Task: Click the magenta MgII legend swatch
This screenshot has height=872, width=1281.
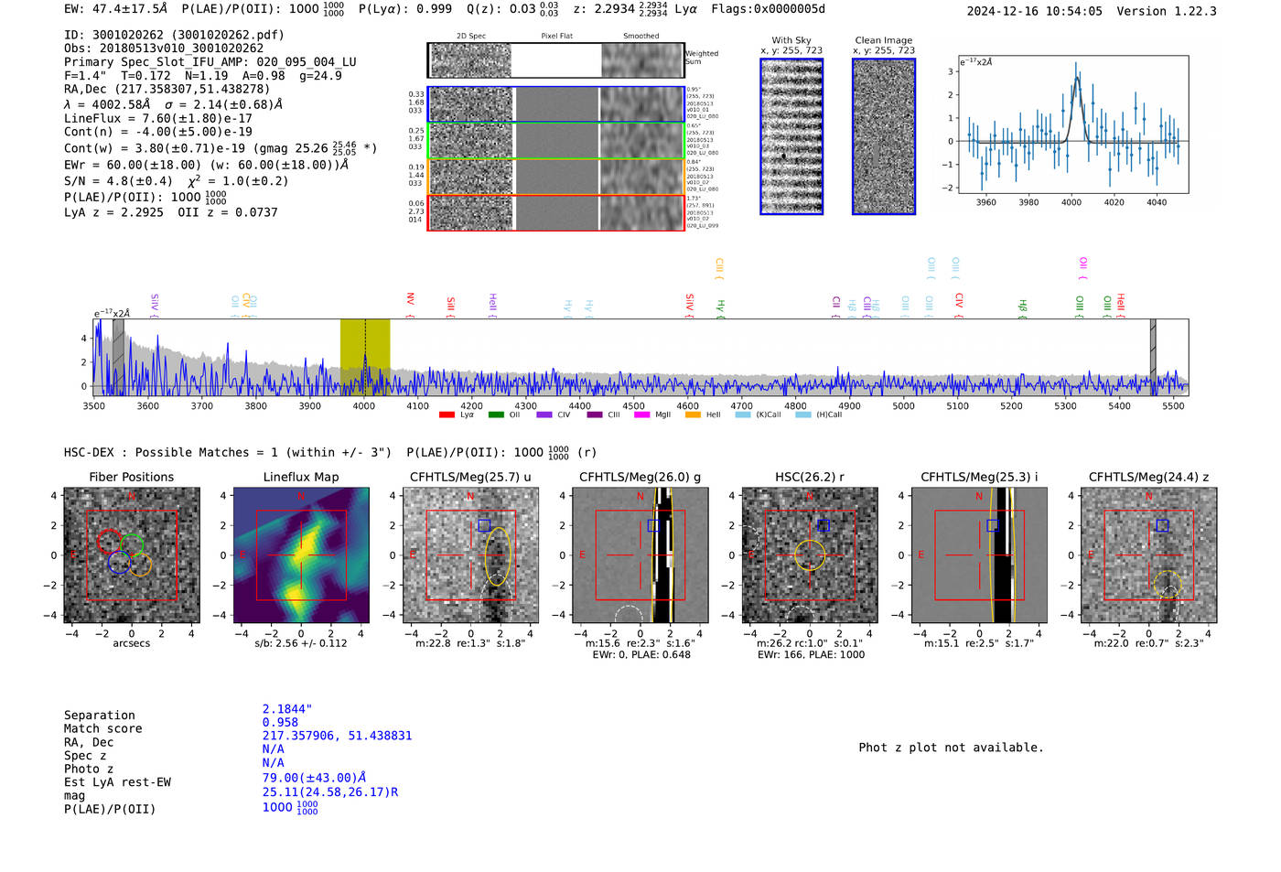Action: [x=641, y=415]
